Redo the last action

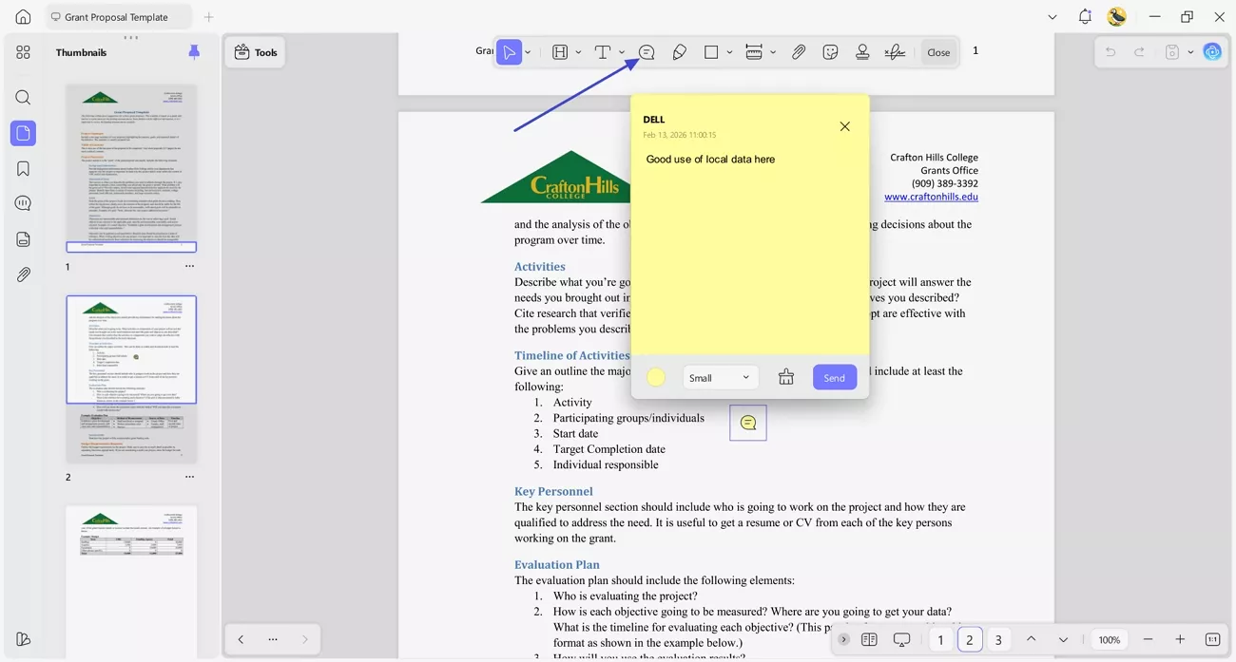coord(1139,52)
